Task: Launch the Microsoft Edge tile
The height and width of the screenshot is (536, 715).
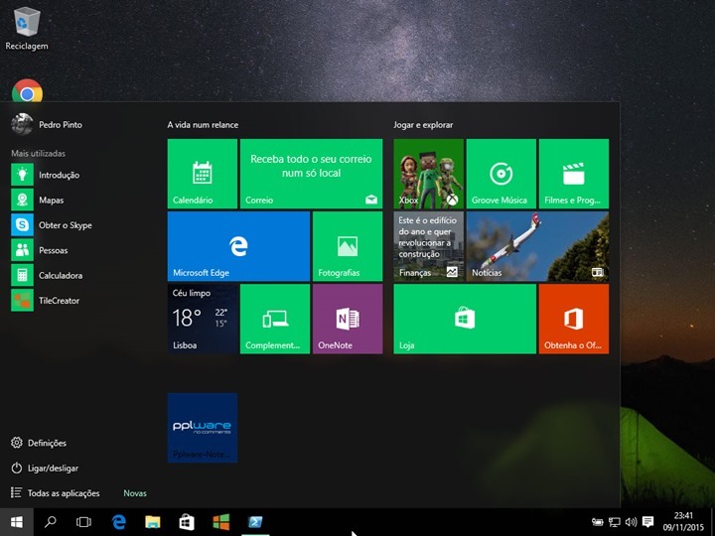Action: point(238,246)
